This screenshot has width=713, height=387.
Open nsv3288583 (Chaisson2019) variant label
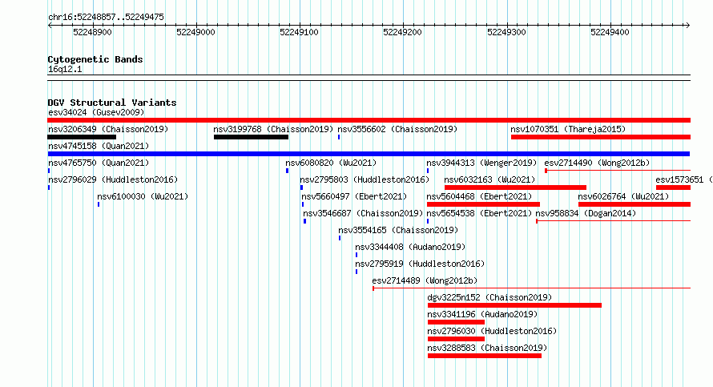[487, 348]
